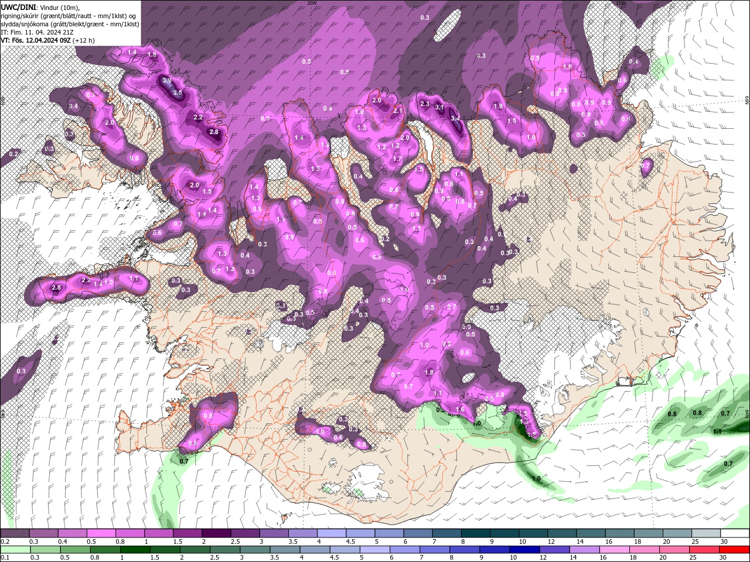Click the 3.9 snowfall value on the map

[x=167, y=81]
